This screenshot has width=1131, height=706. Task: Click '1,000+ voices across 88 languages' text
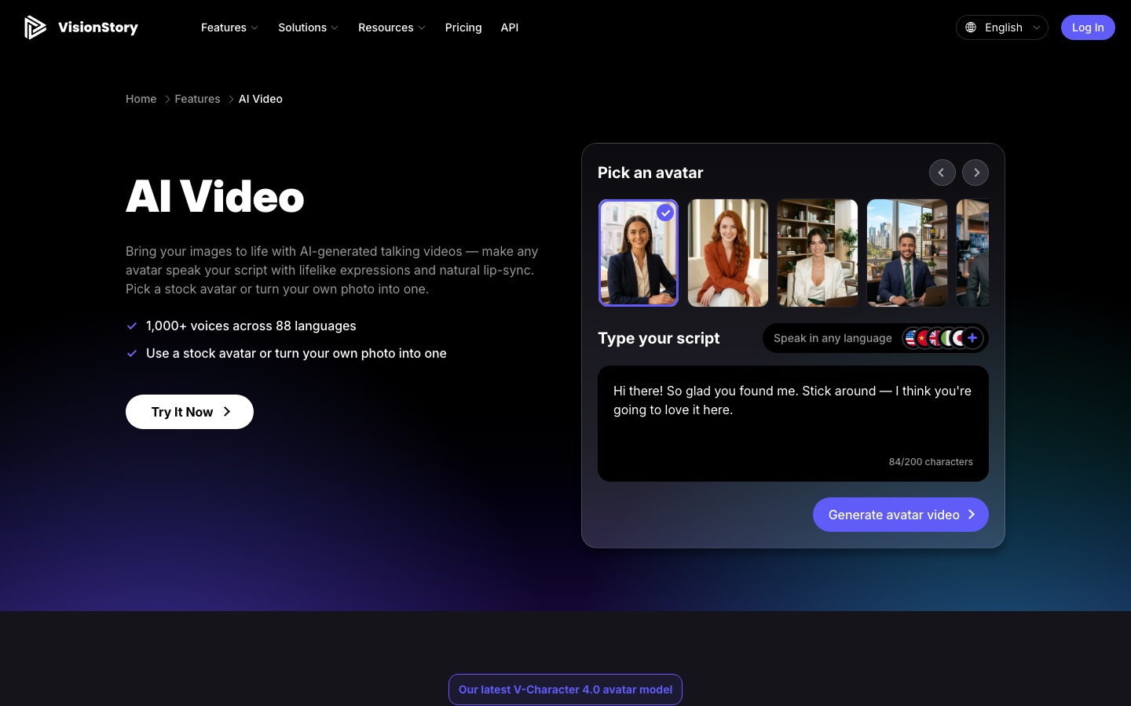pyautogui.click(x=251, y=326)
